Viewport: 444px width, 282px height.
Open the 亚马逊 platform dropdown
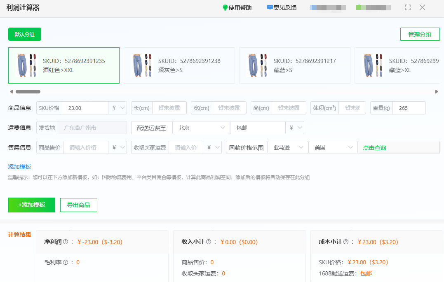pos(287,147)
